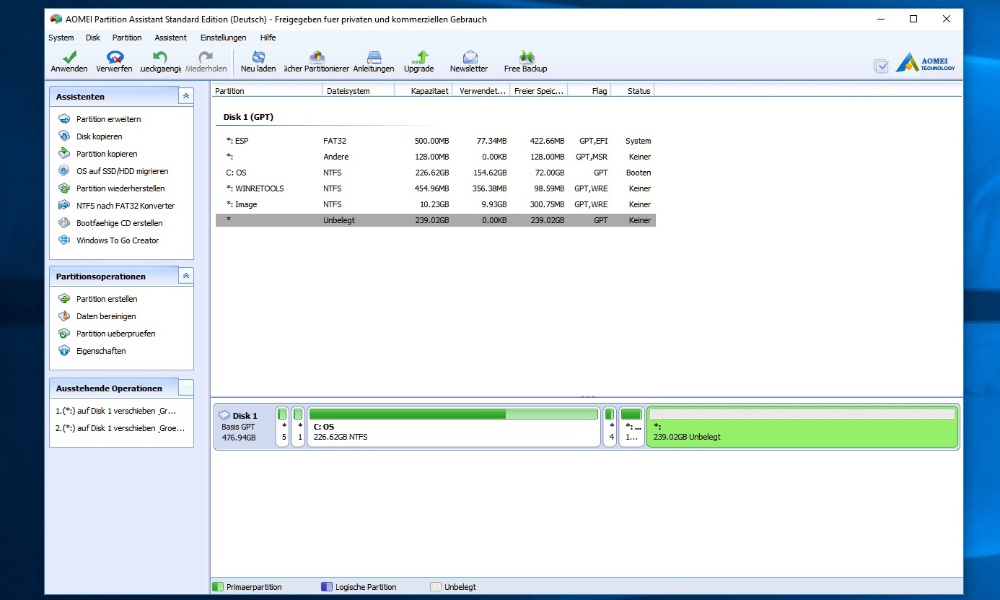Select the 128.00MB Andere MSR partition row
1000x600 pixels.
tap(435, 157)
